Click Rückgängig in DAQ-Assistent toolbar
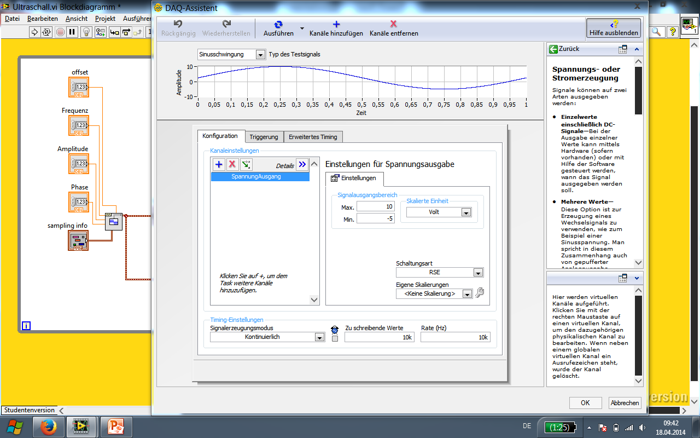 [178, 28]
